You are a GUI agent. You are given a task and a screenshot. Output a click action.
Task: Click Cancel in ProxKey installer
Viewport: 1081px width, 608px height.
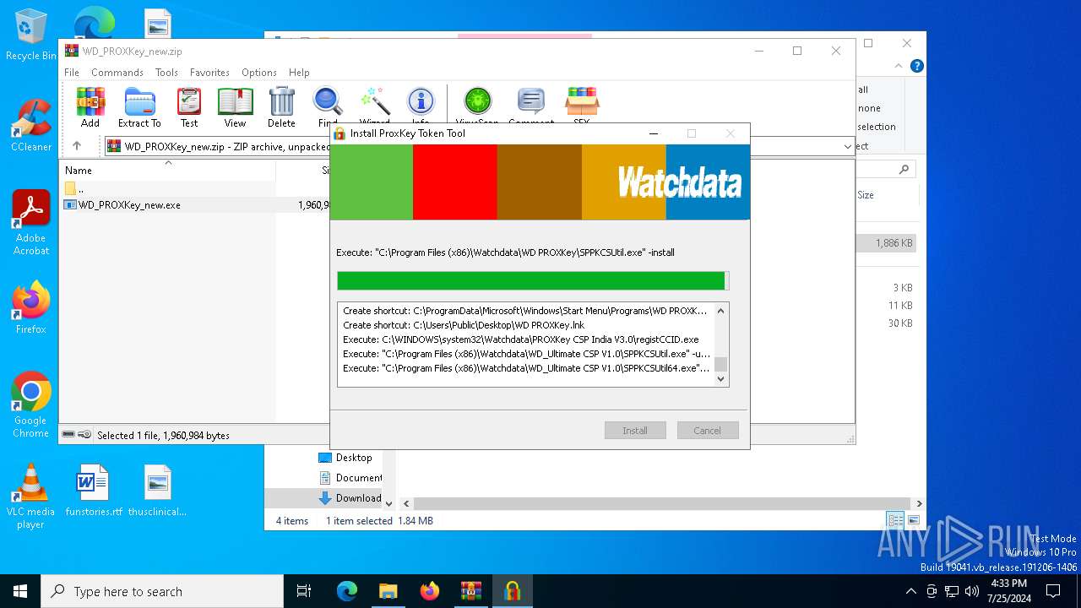pos(708,431)
